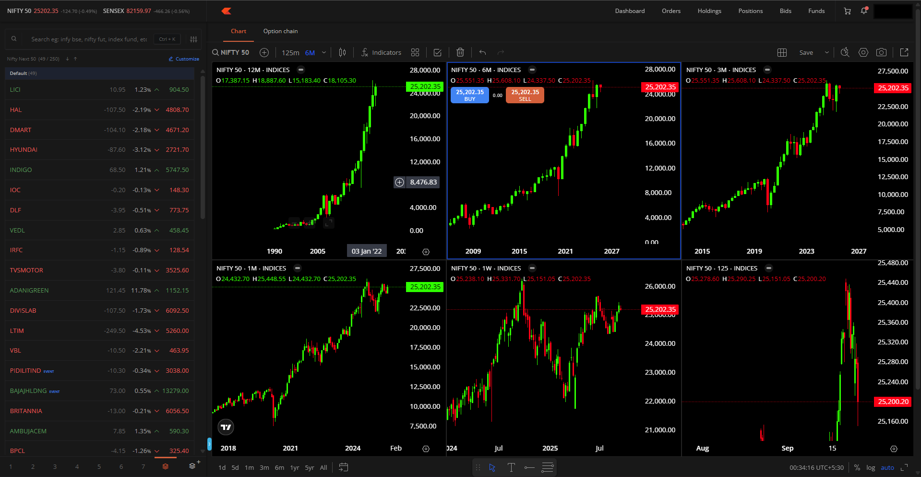Open the Holdings menu
The height and width of the screenshot is (477, 921).
[x=709, y=11]
